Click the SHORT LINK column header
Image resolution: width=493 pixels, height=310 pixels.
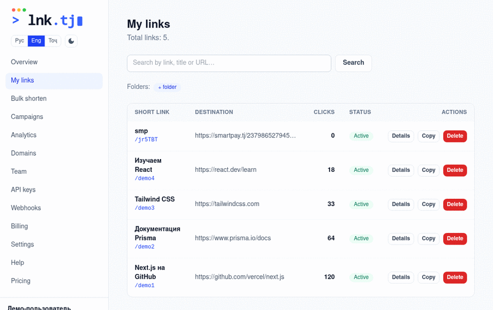[x=152, y=112]
